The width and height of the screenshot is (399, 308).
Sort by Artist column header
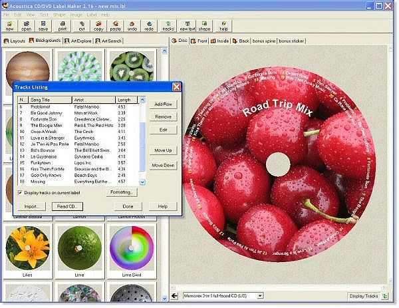point(94,100)
